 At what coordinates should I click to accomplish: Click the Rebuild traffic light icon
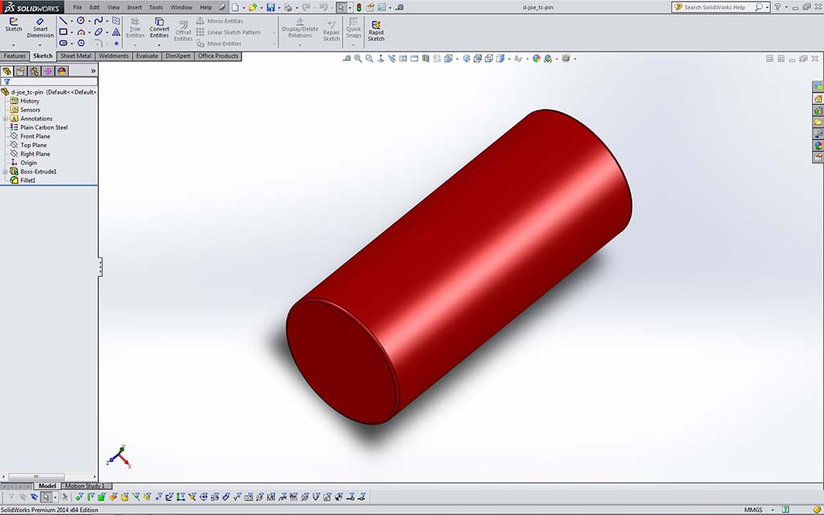click(359, 7)
